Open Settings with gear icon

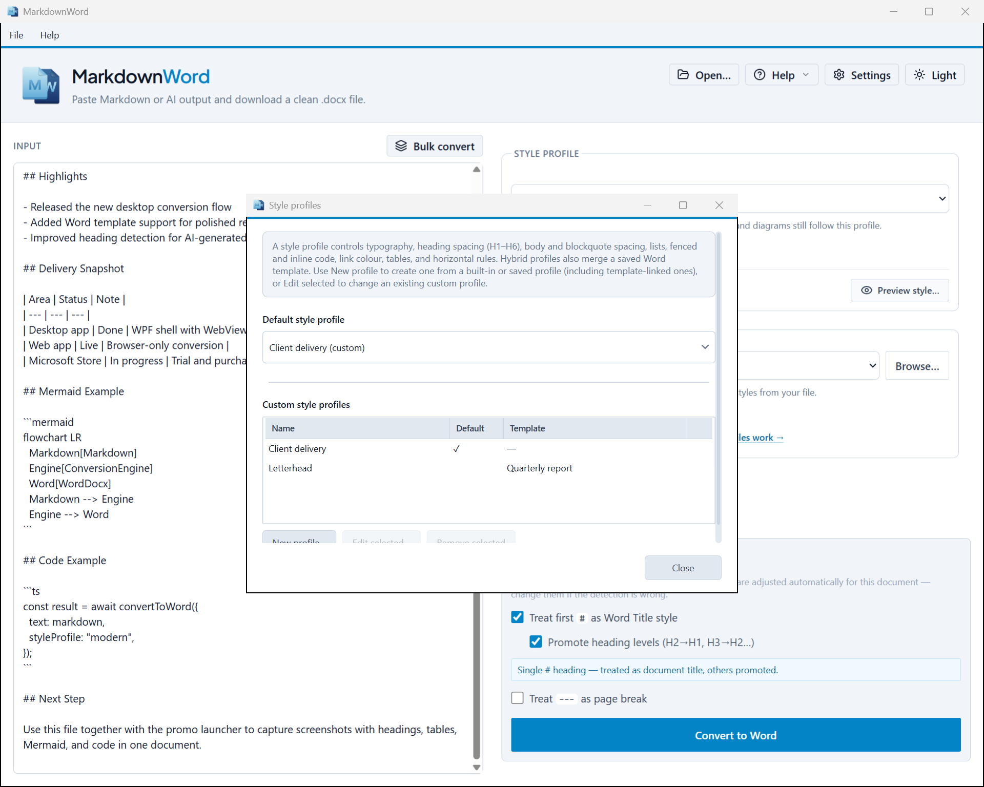862,75
